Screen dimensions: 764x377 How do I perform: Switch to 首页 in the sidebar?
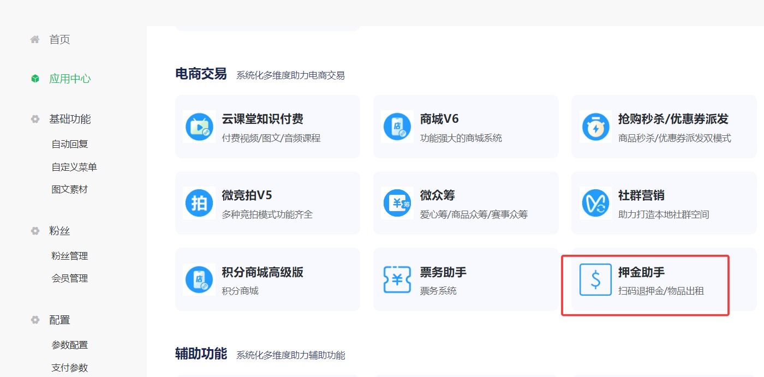[x=59, y=39]
